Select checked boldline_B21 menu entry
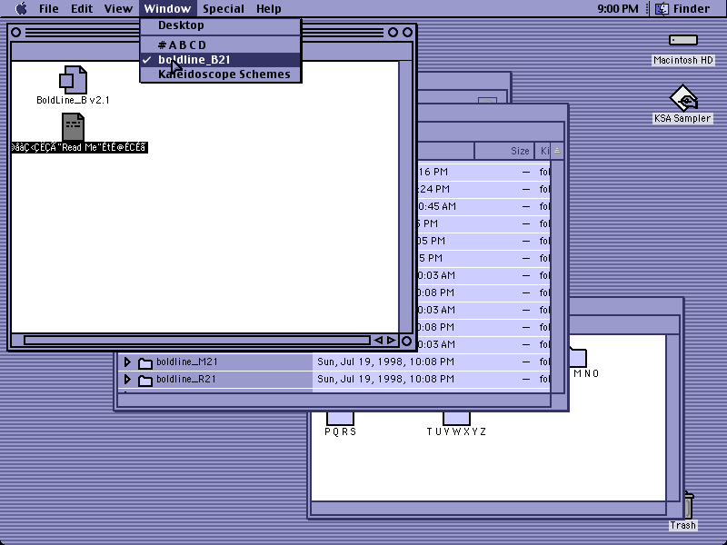Image resolution: width=727 pixels, height=545 pixels. coord(221,60)
